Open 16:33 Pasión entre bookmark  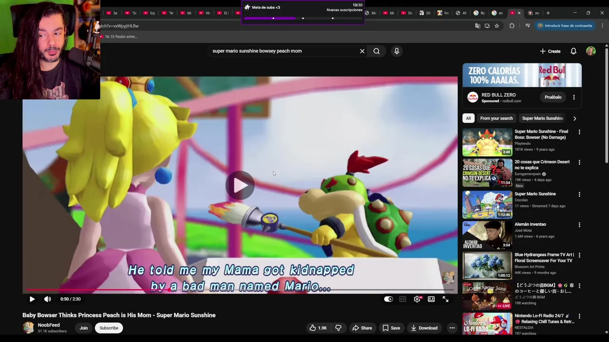(118, 37)
